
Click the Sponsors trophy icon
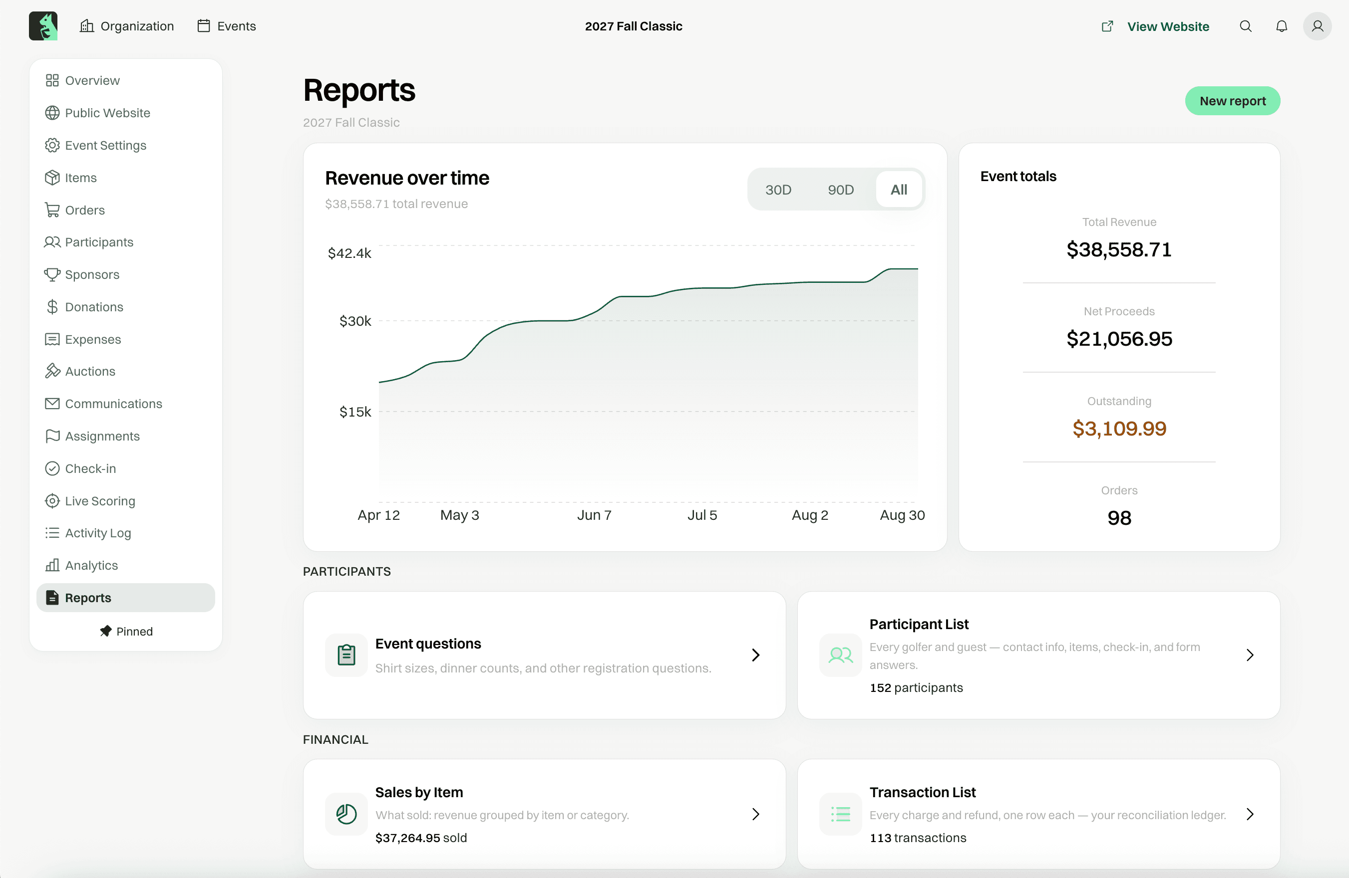coord(52,274)
